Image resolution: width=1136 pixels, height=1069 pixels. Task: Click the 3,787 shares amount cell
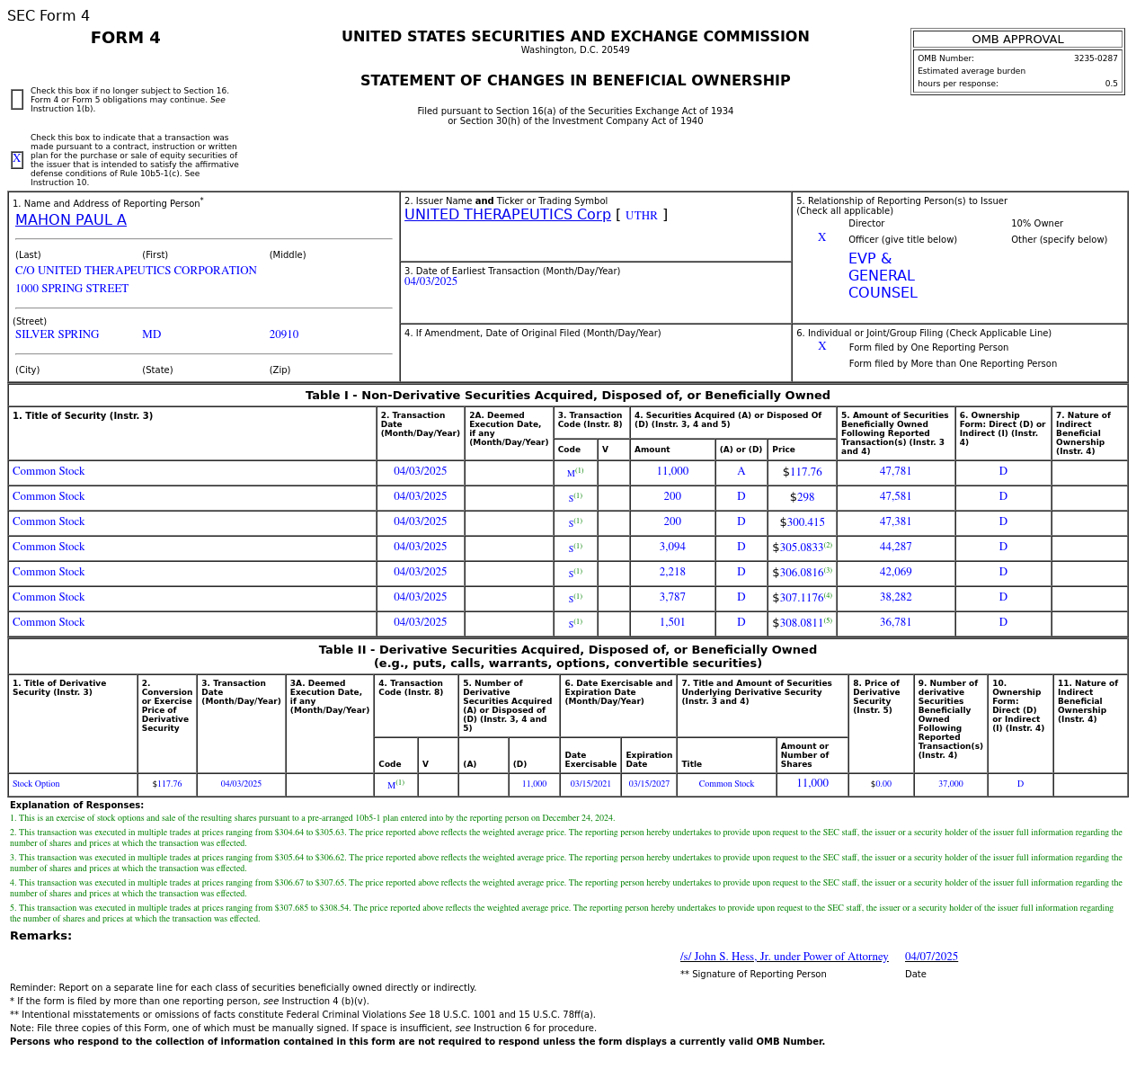[672, 597]
